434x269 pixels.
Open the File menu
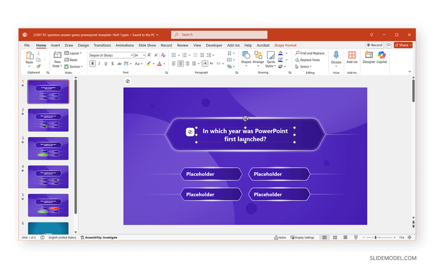click(27, 45)
